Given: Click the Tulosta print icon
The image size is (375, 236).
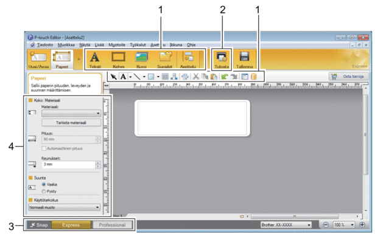Looking at the screenshot, I should (x=222, y=57).
